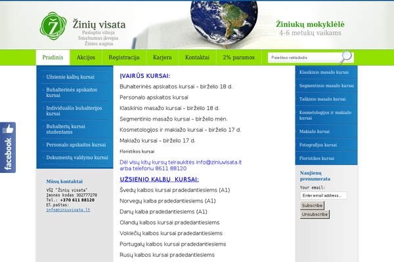
Task: Open Segmentinio masažo kursai in right sidebar
Action: [326, 86]
